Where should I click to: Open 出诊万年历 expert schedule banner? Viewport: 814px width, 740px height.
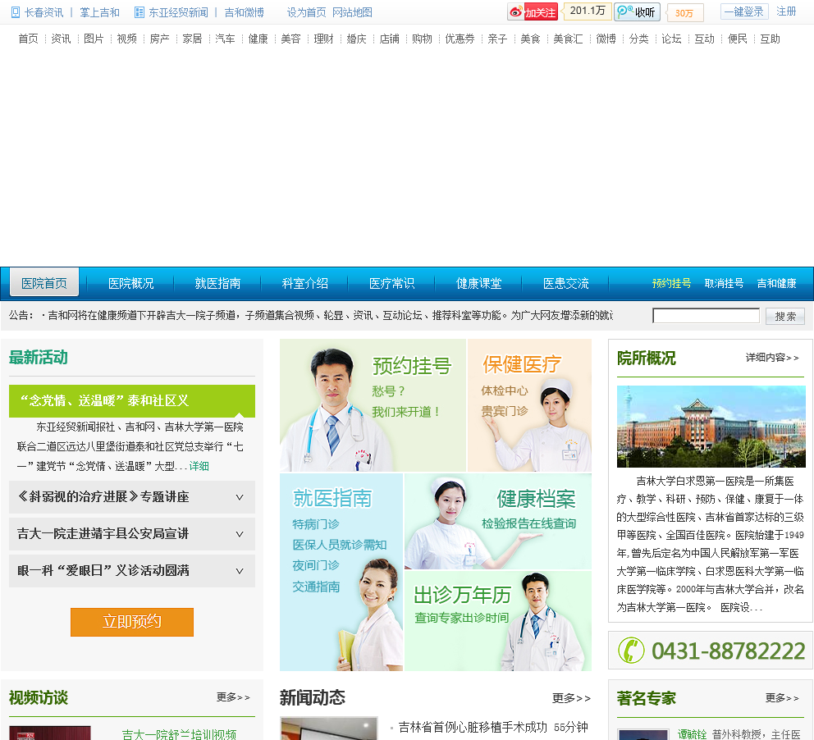[x=498, y=621]
